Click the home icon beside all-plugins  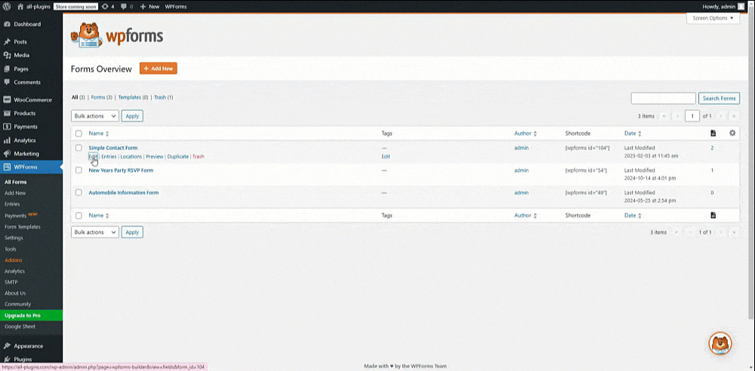tap(20, 7)
